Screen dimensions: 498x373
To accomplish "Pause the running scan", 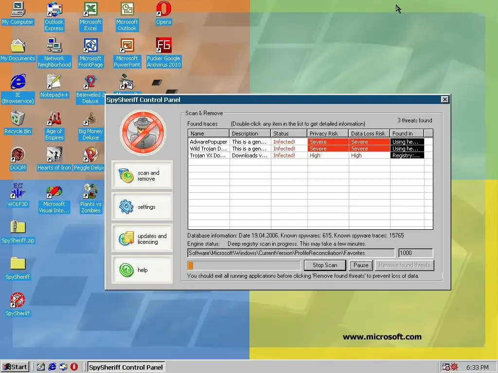I will pyautogui.click(x=361, y=265).
